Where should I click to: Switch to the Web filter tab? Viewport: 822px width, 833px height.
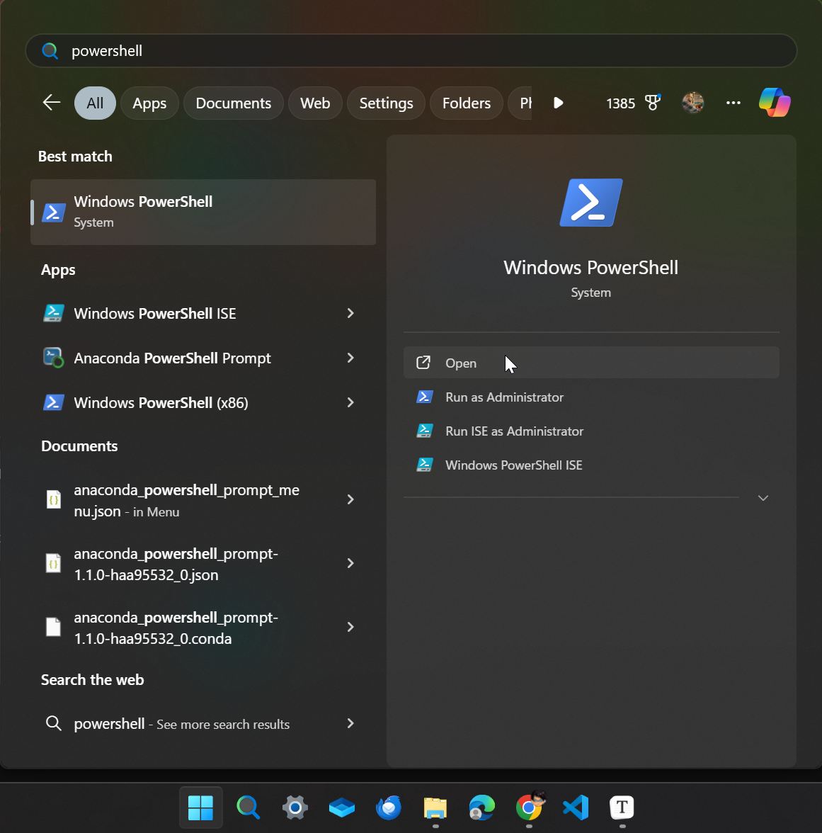pos(315,103)
